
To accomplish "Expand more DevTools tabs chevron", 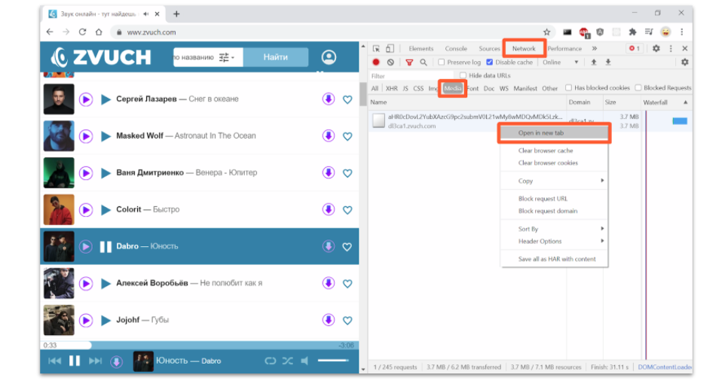I will tap(595, 48).
